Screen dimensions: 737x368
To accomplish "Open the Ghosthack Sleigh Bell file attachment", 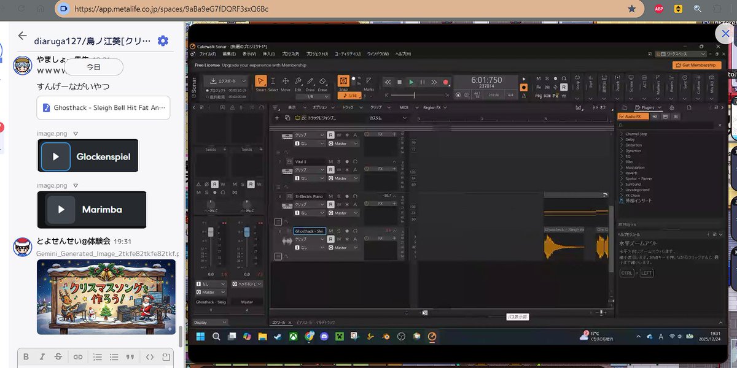I will click(x=103, y=107).
